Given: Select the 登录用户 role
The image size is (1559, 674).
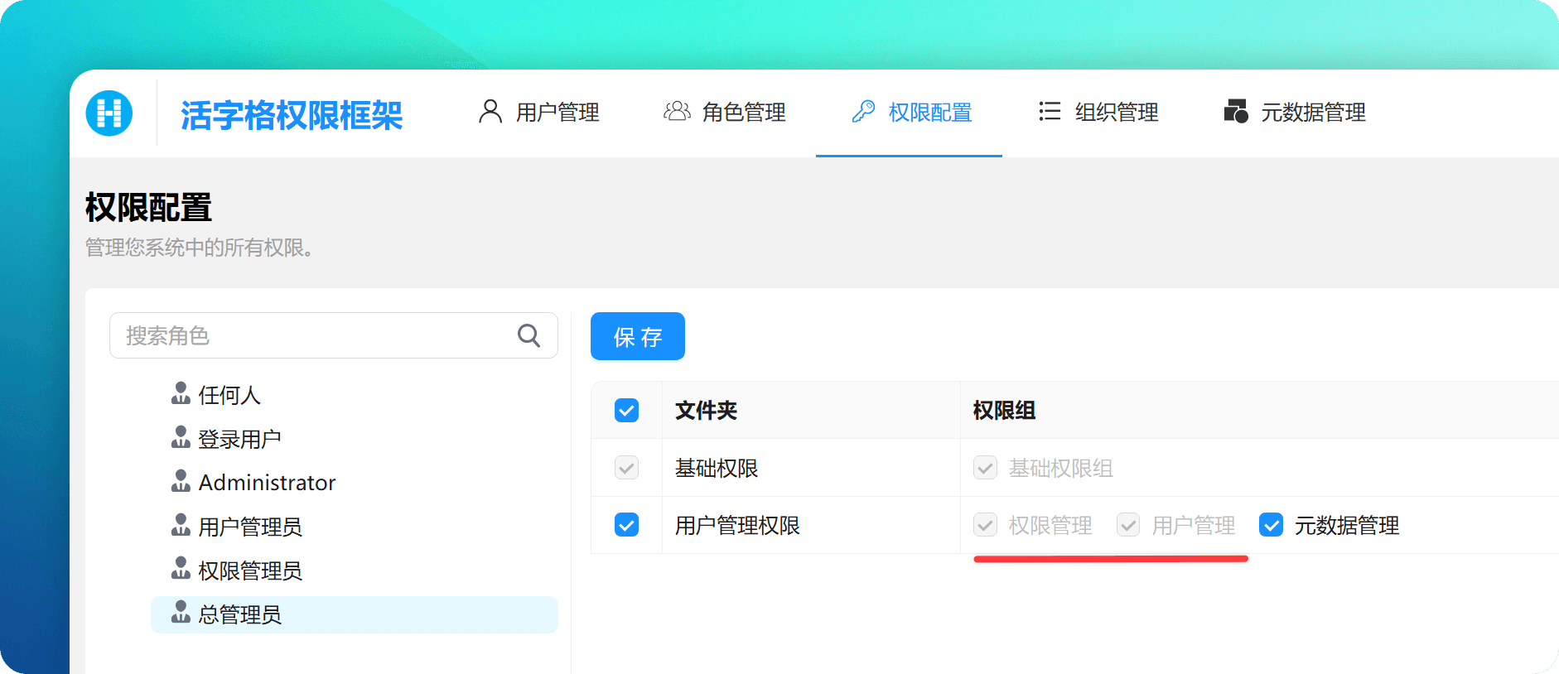Looking at the screenshot, I should [239, 440].
